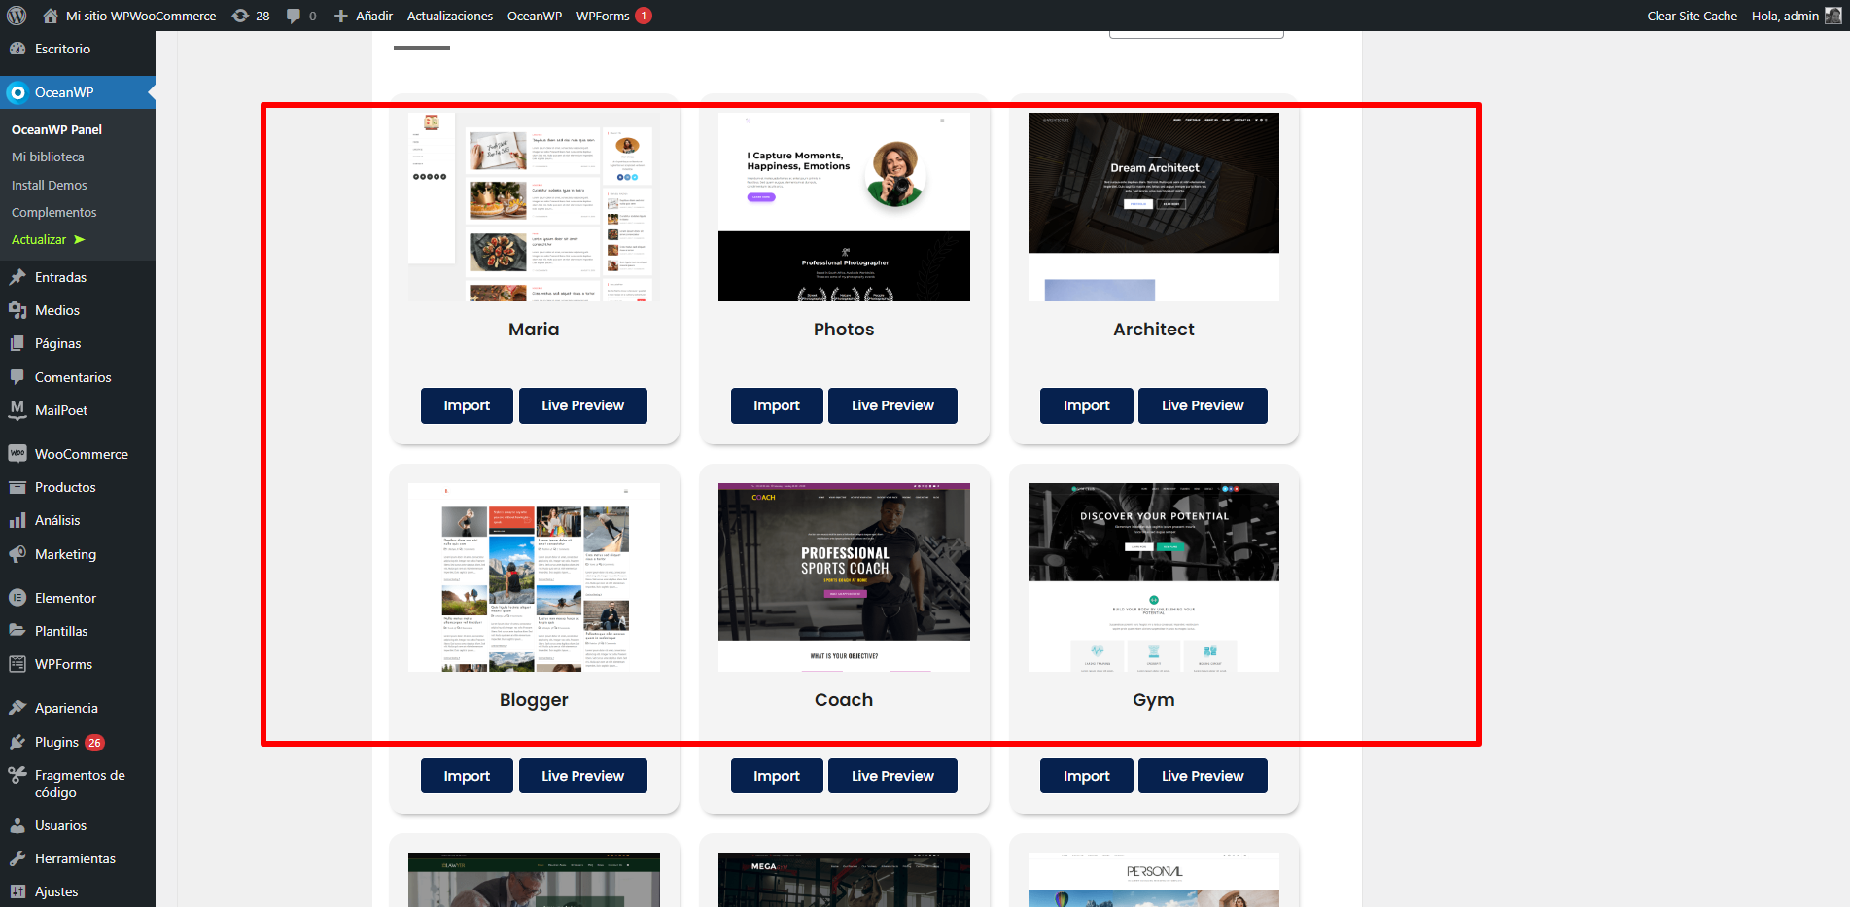Click Clear Site Cache

(1692, 16)
